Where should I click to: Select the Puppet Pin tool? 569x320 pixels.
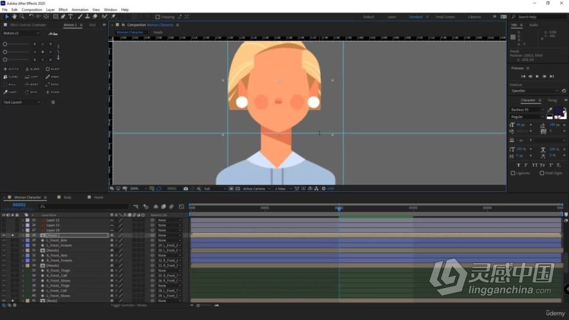point(113,17)
